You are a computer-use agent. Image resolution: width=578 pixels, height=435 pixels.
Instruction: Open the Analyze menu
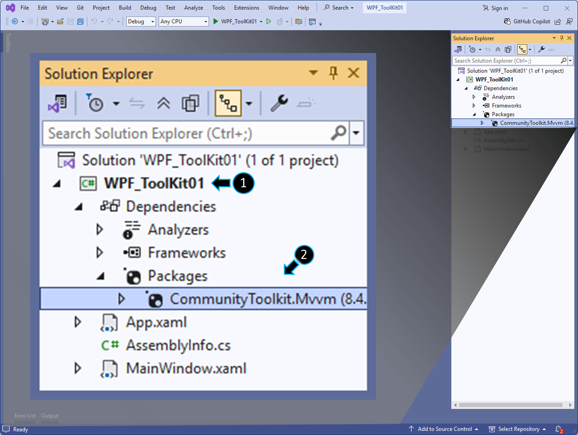click(194, 8)
